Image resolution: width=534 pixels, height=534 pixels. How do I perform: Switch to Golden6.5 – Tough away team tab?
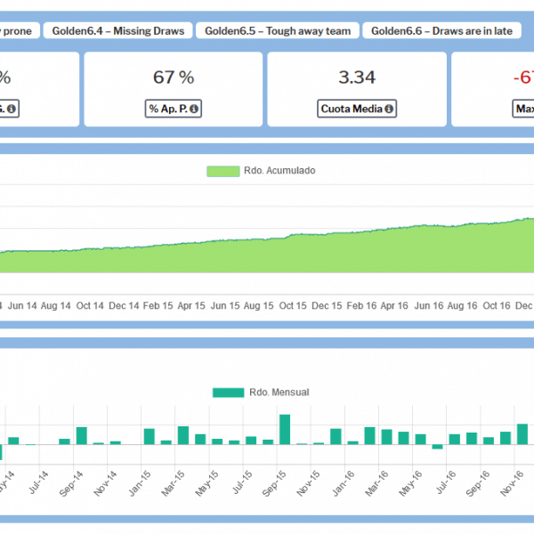[x=278, y=30]
